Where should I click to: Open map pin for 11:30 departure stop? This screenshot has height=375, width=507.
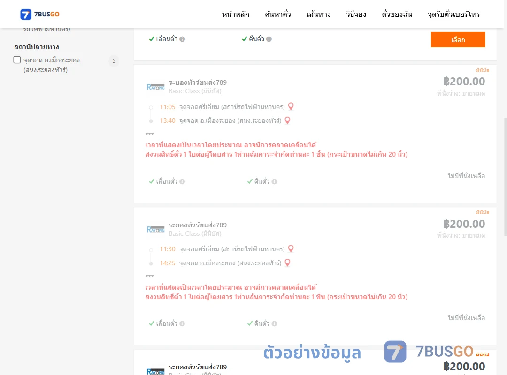291,248
